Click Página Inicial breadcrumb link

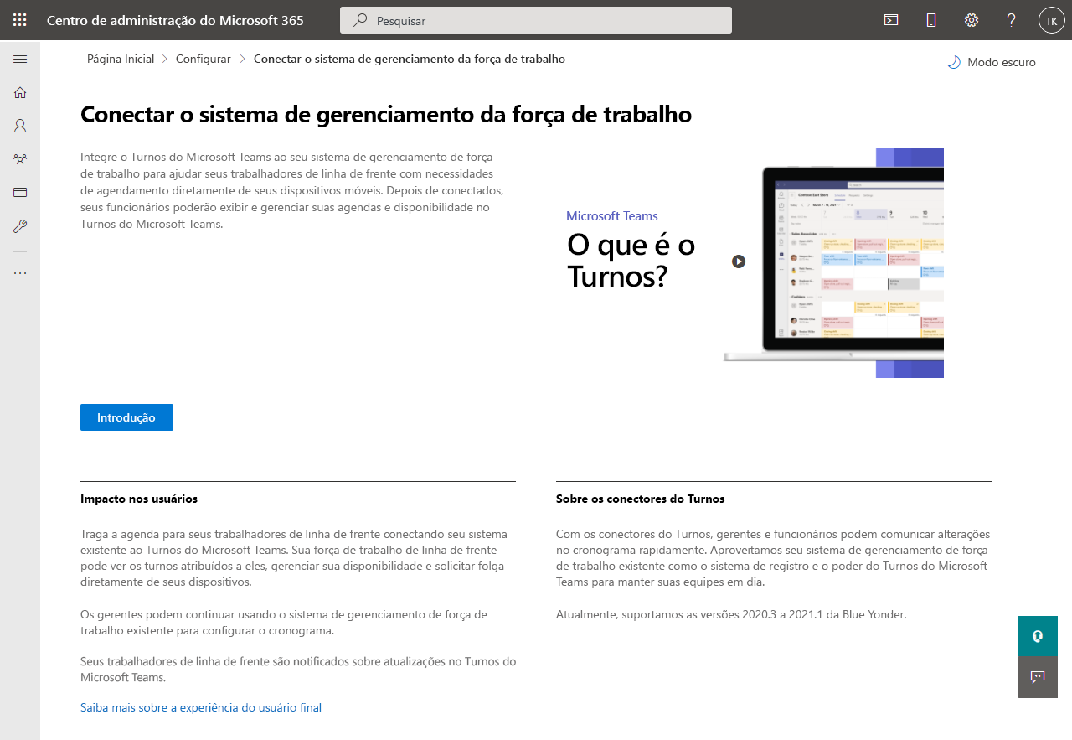click(121, 59)
